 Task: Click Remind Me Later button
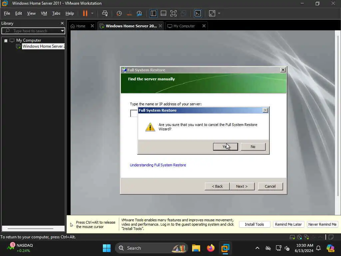coord(288,224)
